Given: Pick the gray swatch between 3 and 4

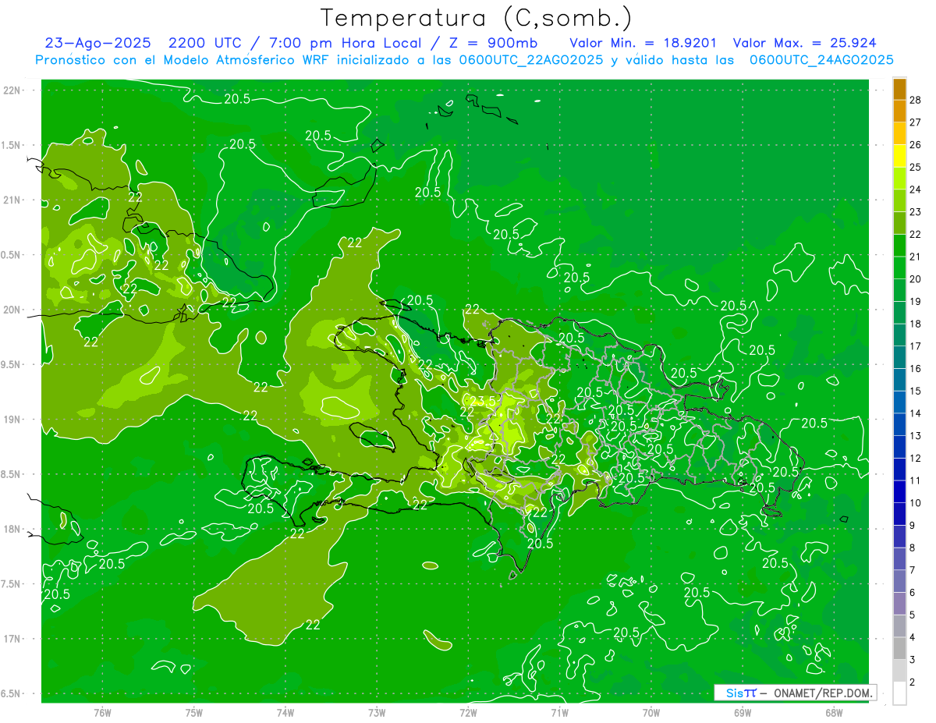Looking at the screenshot, I should tap(899, 649).
